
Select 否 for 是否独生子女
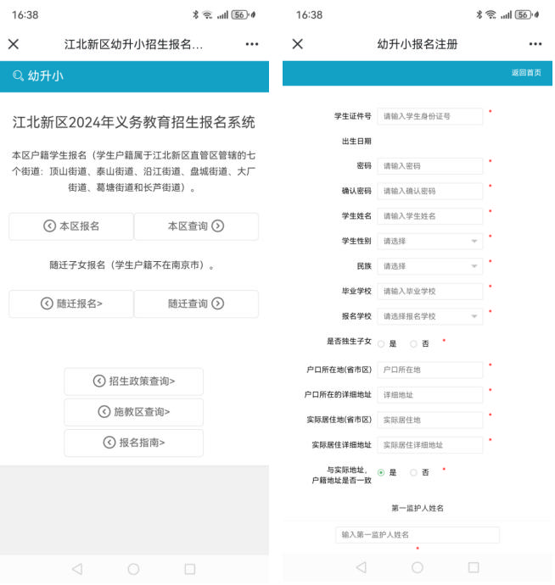pos(413,344)
